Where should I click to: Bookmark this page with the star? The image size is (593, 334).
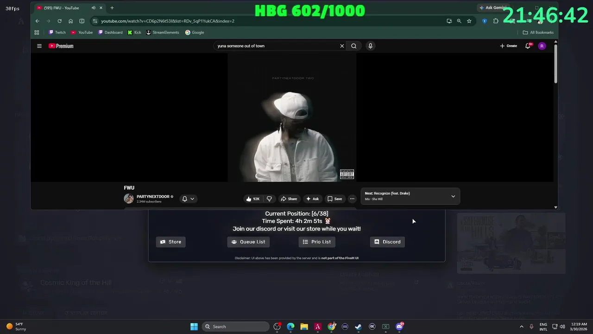click(469, 21)
